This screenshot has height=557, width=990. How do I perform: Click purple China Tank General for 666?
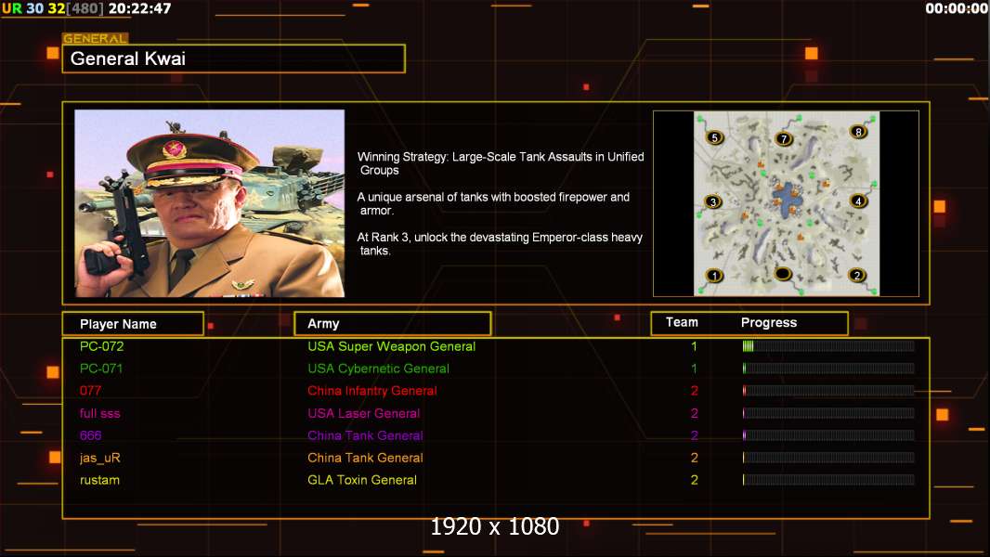365,435
